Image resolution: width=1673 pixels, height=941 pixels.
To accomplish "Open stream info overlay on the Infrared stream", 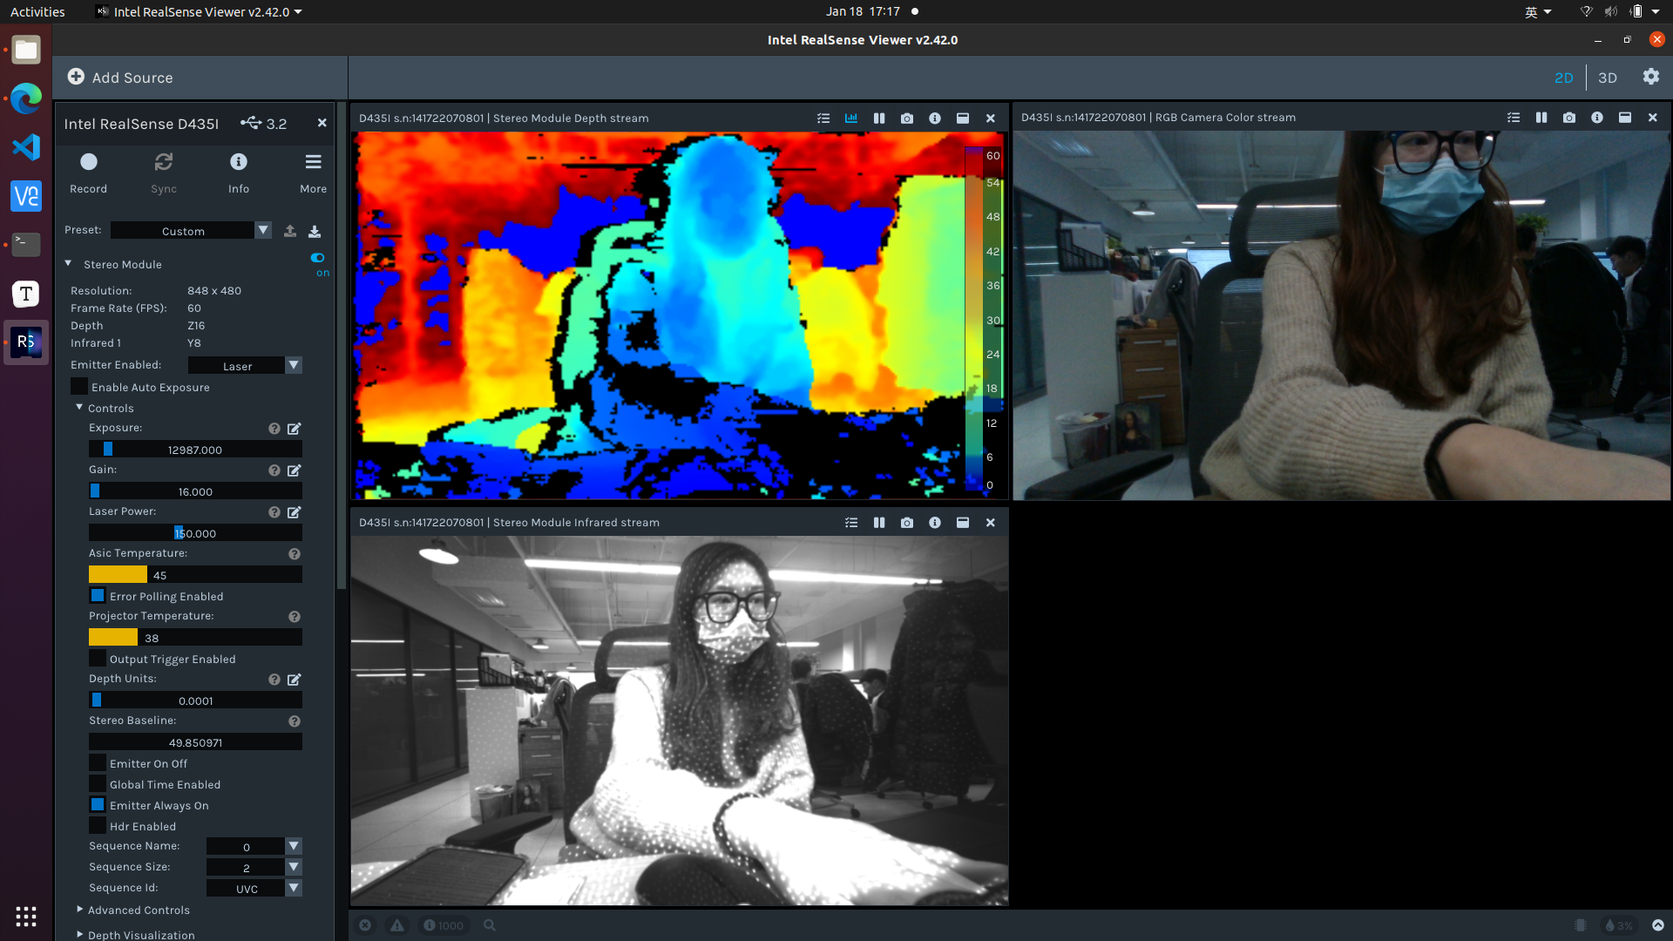I will [935, 523].
